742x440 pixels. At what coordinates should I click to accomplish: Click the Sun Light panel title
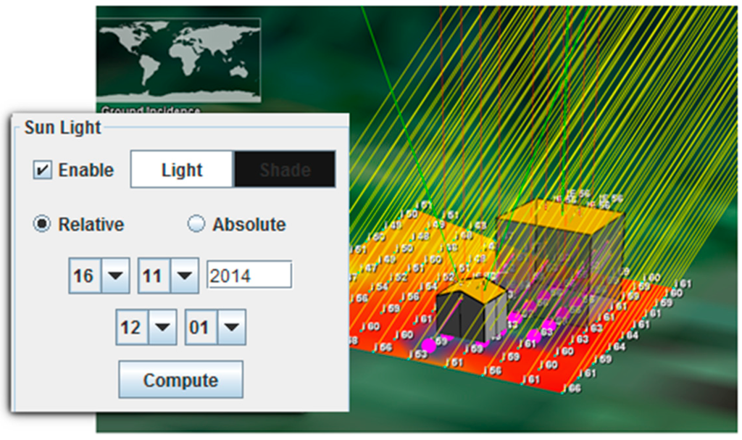(x=62, y=128)
